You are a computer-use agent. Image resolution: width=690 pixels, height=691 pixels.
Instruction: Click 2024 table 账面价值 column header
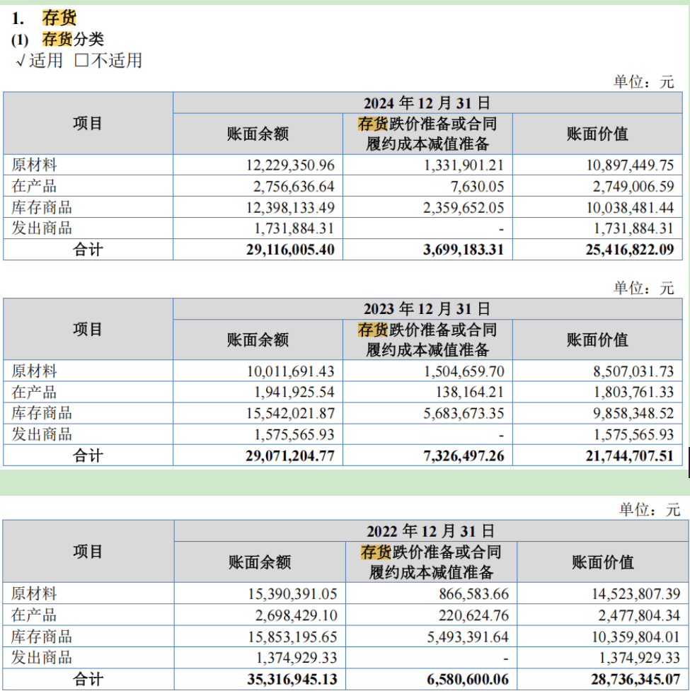[x=597, y=134]
